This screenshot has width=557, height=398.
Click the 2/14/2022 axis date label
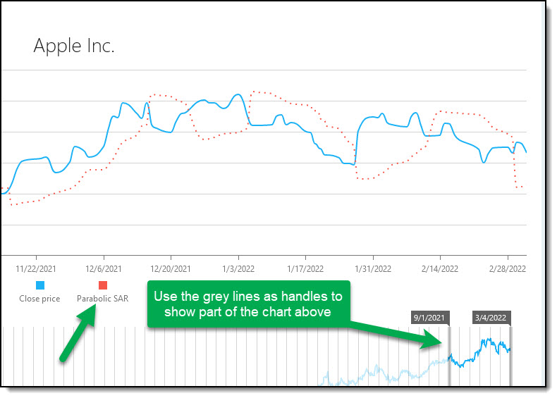pos(440,269)
